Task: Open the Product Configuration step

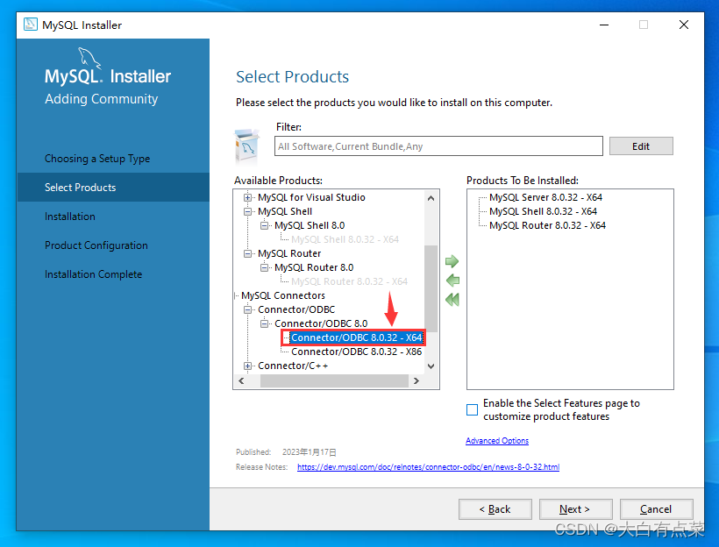Action: (x=96, y=245)
